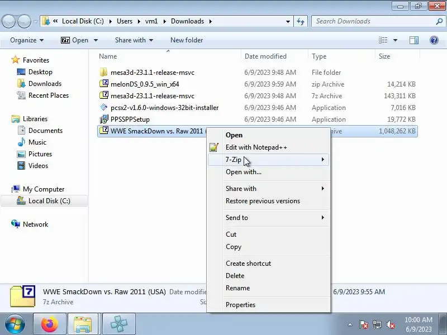Open the PPSSPP taskbar icon
The height and width of the screenshot is (335, 447).
tap(118, 324)
